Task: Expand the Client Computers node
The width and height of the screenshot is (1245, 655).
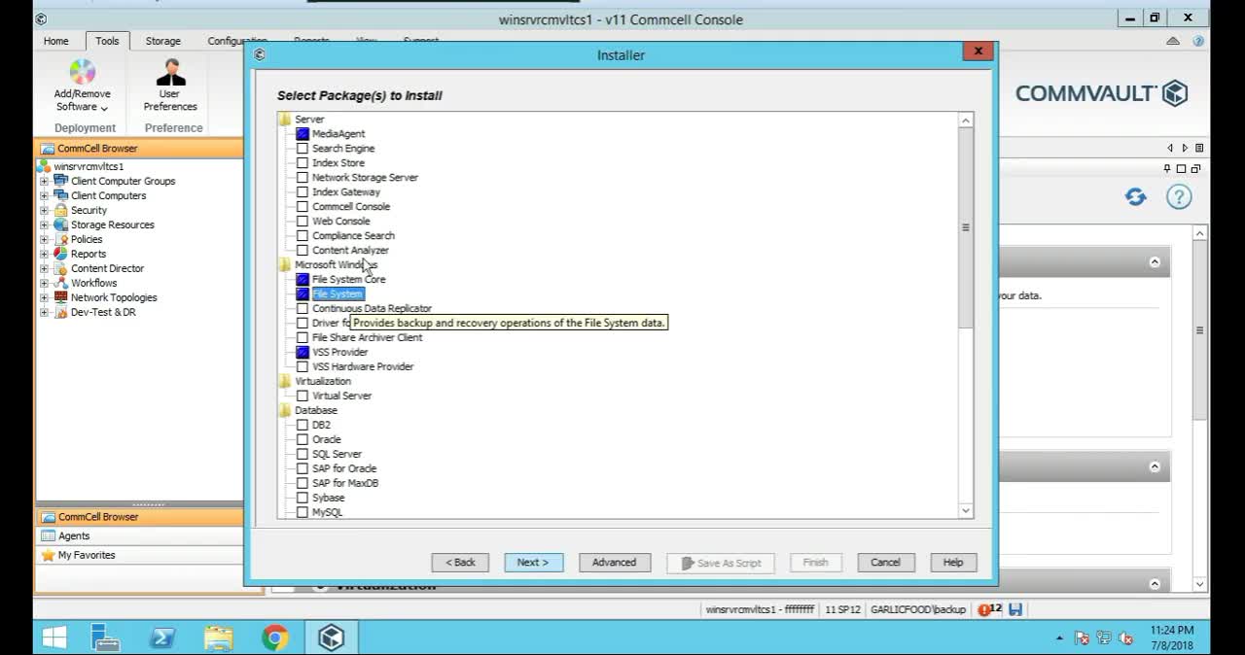Action: [44, 195]
